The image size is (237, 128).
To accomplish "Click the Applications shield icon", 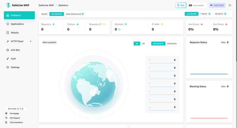I will pos(8,24).
